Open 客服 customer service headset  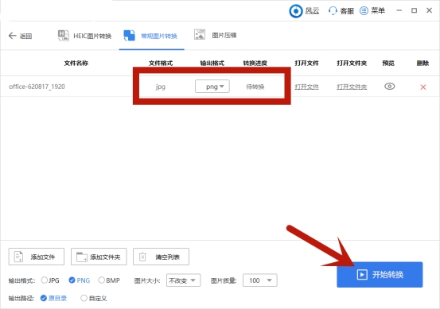click(x=341, y=11)
